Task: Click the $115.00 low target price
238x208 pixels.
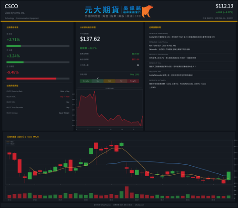Action: 136,59
